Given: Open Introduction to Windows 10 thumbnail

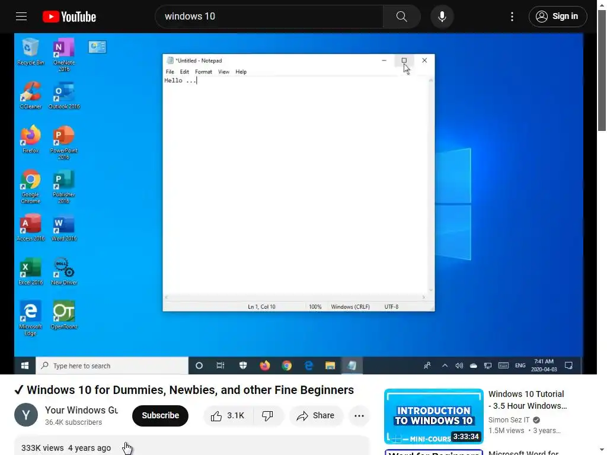Looking at the screenshot, I should tap(433, 416).
